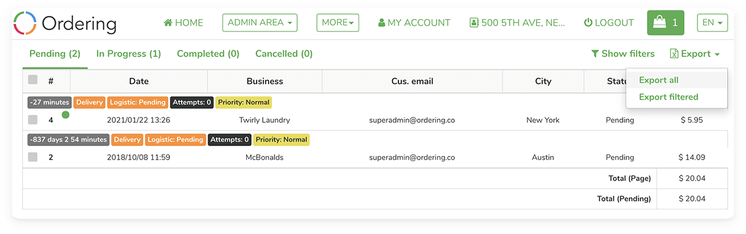Toggle the select-all checkbox in table header

[x=33, y=80]
